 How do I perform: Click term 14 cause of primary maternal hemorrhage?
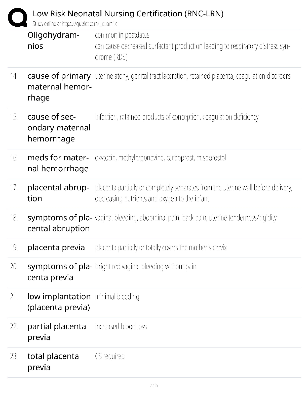click(x=59, y=87)
